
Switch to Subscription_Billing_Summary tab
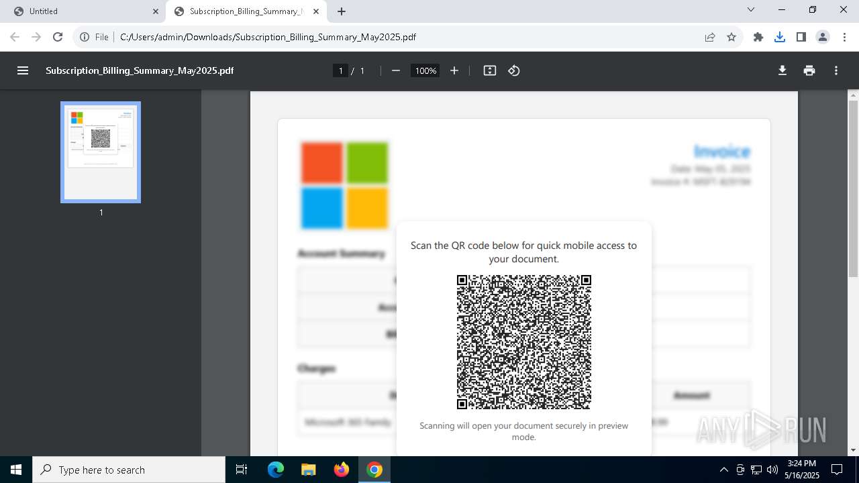coord(245,11)
